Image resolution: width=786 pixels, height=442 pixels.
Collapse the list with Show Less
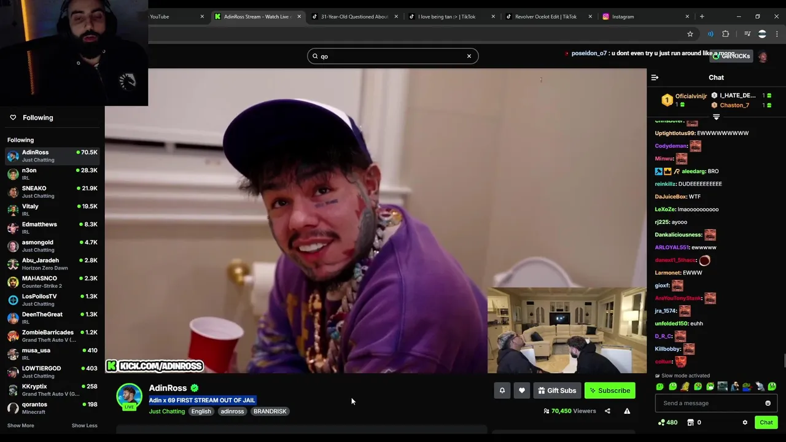click(x=84, y=425)
